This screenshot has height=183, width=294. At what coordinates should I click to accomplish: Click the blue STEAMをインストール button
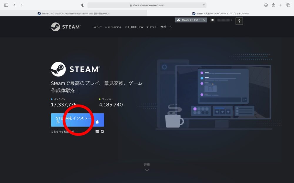77,120
